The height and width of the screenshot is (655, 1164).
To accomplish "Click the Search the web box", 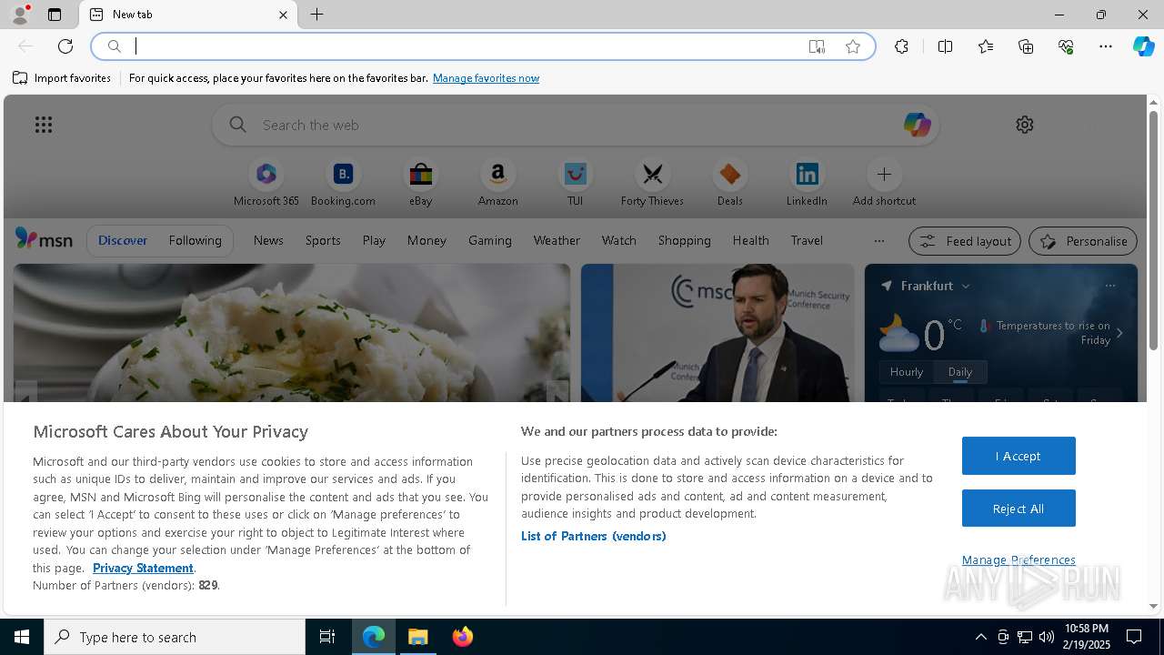I will pyautogui.click(x=575, y=125).
